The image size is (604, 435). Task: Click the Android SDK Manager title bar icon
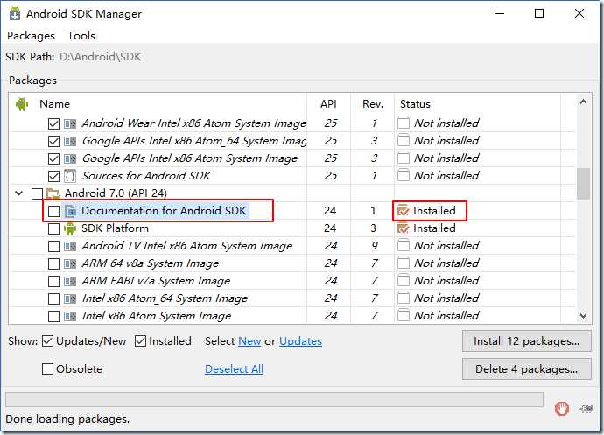point(15,13)
